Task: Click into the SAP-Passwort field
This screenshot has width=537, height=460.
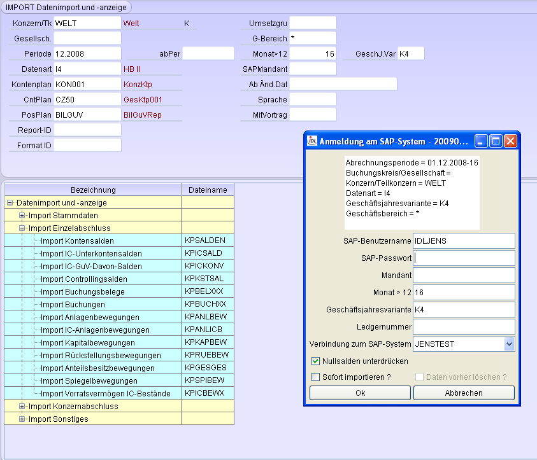Action: click(x=464, y=258)
